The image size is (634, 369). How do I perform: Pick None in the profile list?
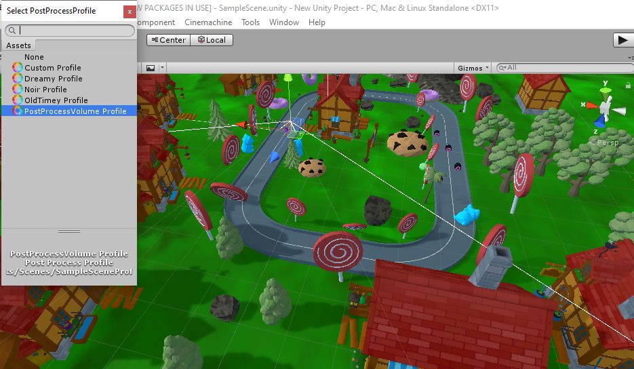[34, 57]
